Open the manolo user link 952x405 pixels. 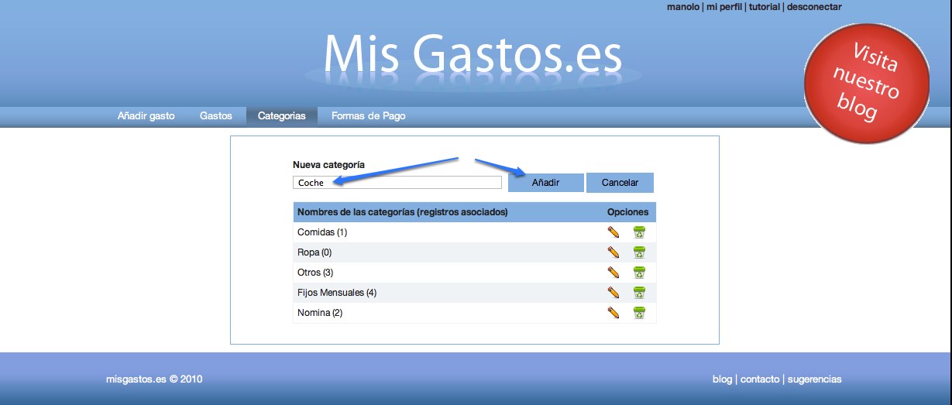pos(682,7)
